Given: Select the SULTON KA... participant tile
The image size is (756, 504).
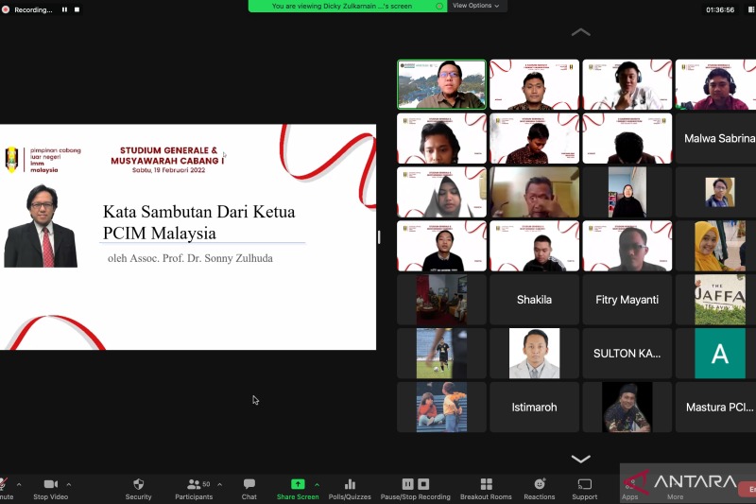Looking at the screenshot, I should [x=627, y=354].
